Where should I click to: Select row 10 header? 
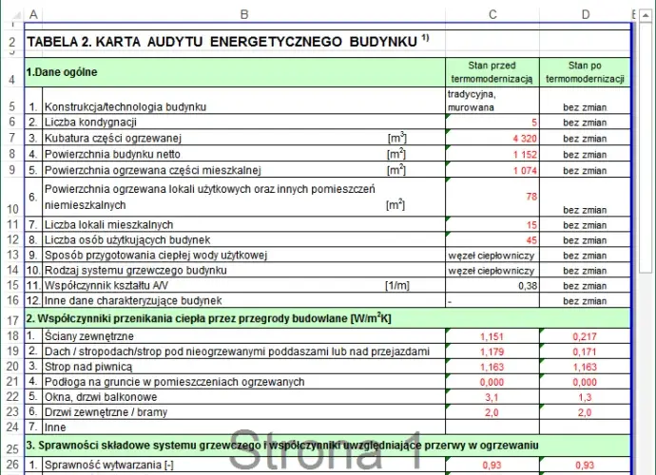(x=12, y=197)
